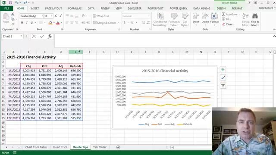Open Chart Filters funnel button
Image resolution: width=276 pixels, height=155 pixels.
[x=223, y=86]
